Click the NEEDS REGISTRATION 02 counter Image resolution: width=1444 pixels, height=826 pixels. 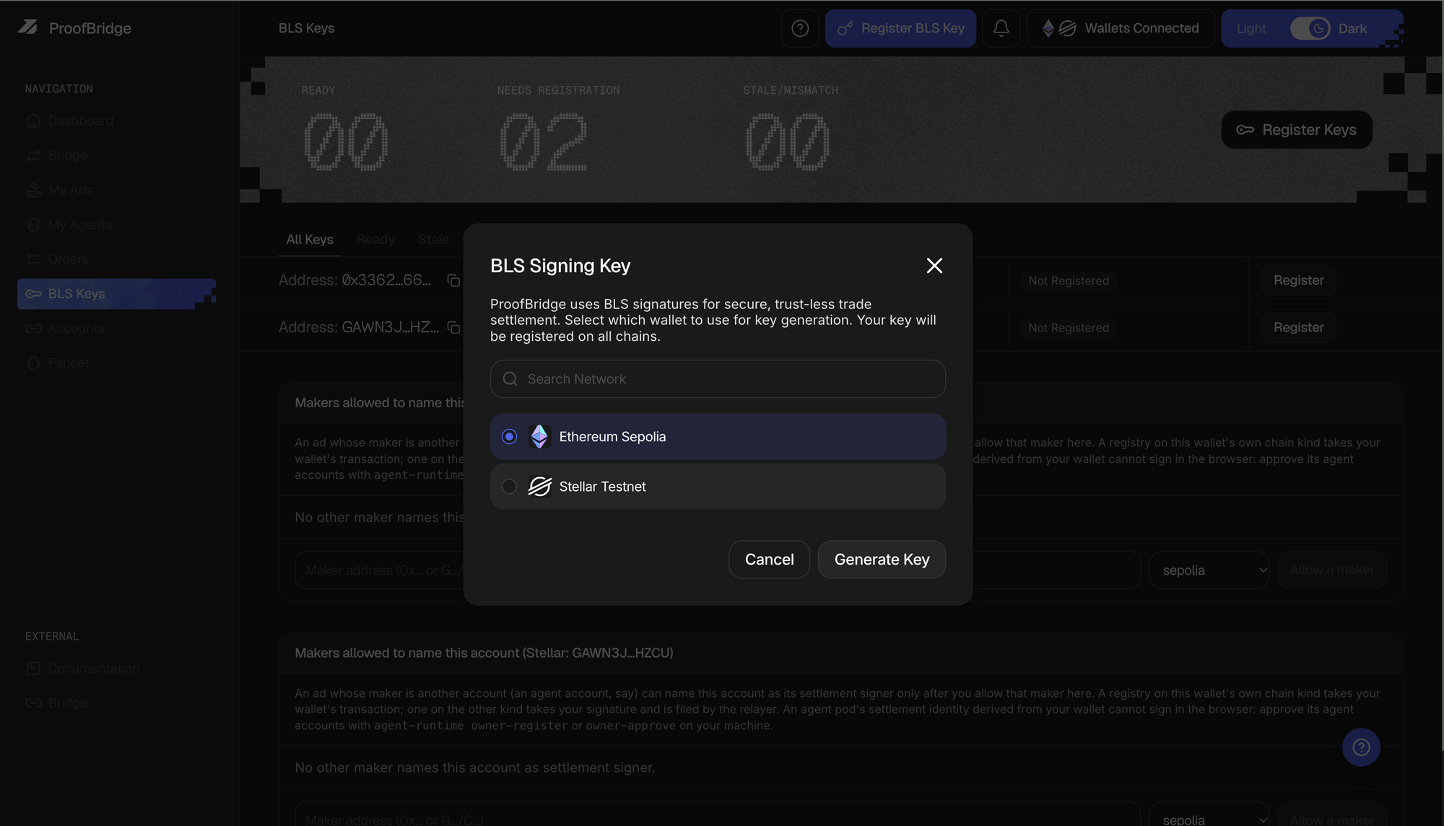click(543, 142)
